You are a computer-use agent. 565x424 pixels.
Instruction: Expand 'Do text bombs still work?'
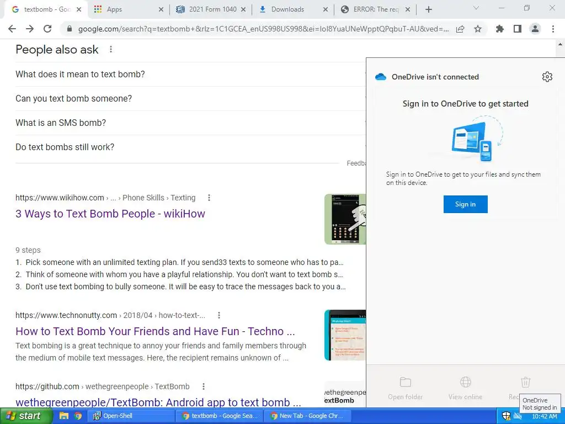point(190,147)
